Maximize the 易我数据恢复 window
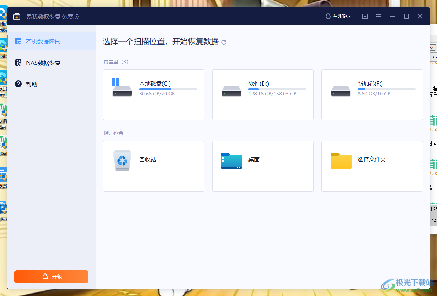This screenshot has height=296, width=437. (x=406, y=16)
